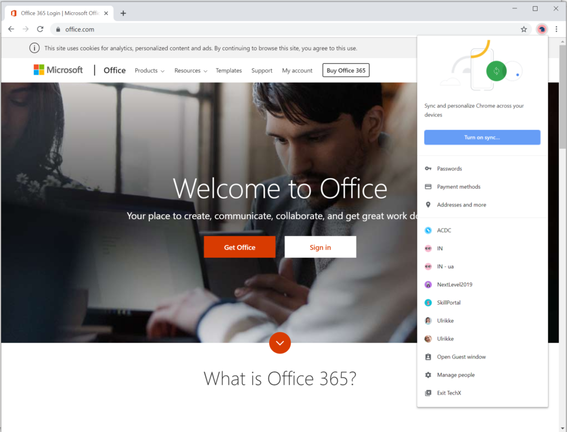
Task: Choose Exit TechX
Action: click(x=482, y=393)
